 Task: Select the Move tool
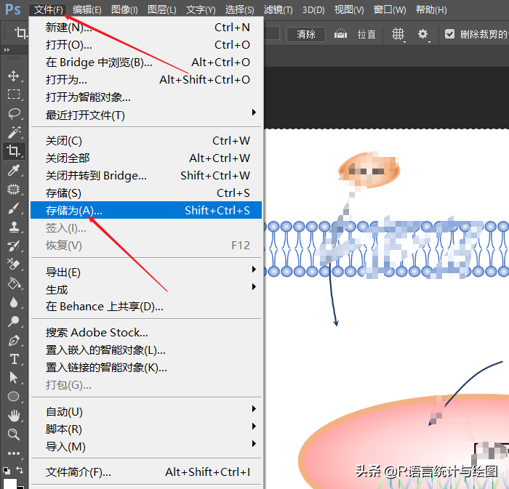(14, 76)
